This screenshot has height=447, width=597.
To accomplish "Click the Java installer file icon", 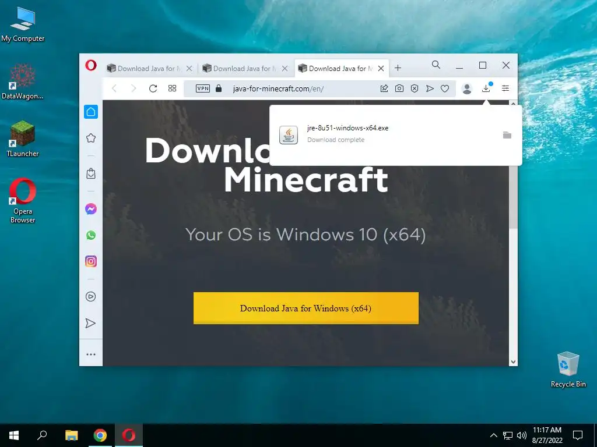I will [x=288, y=135].
